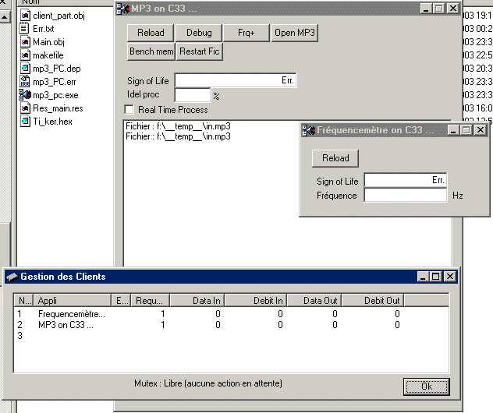
Task: Reload the Fréquencemètre window
Action: tap(335, 158)
